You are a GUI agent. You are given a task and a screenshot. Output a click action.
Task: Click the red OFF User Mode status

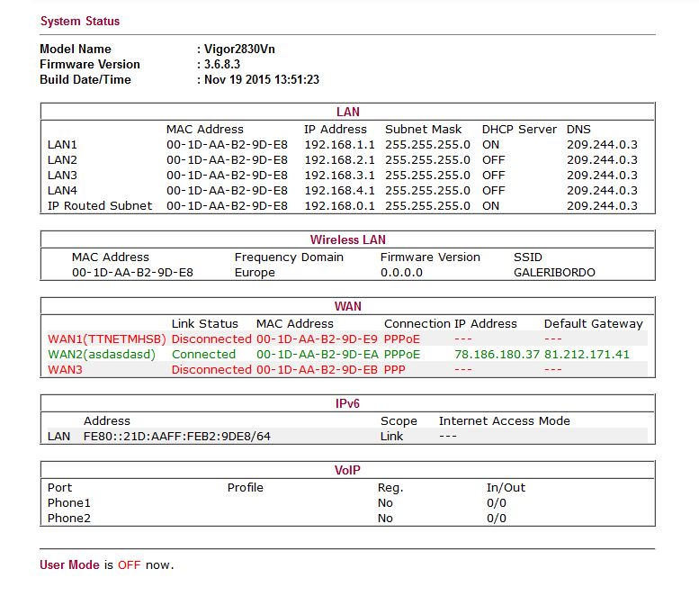click(x=130, y=565)
